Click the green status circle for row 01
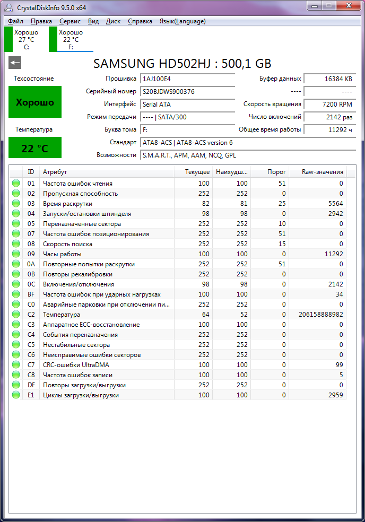Viewport: 365px width, 522px height. [16, 183]
